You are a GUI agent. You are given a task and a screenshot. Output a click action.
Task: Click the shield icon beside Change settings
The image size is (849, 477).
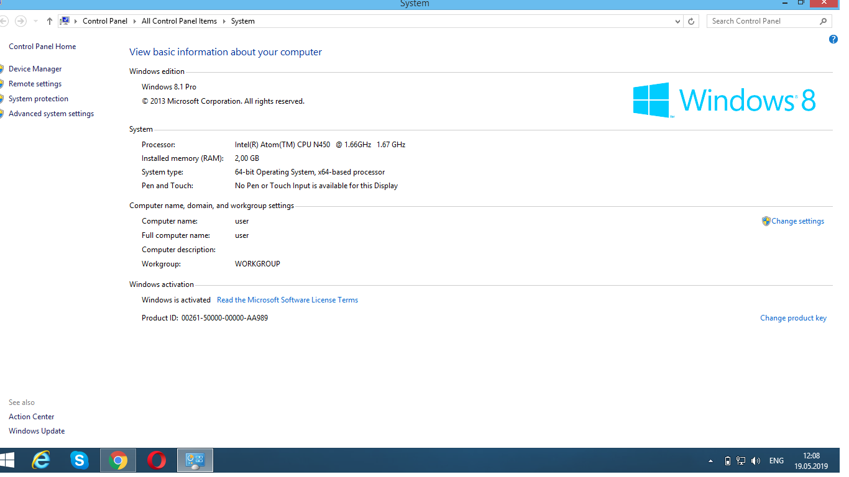click(766, 221)
